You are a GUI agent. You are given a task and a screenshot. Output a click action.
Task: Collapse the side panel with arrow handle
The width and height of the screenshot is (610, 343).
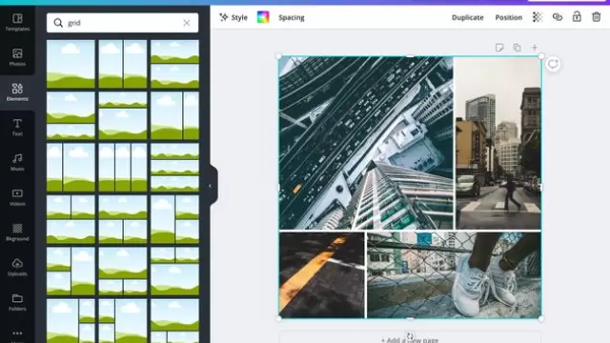click(212, 186)
